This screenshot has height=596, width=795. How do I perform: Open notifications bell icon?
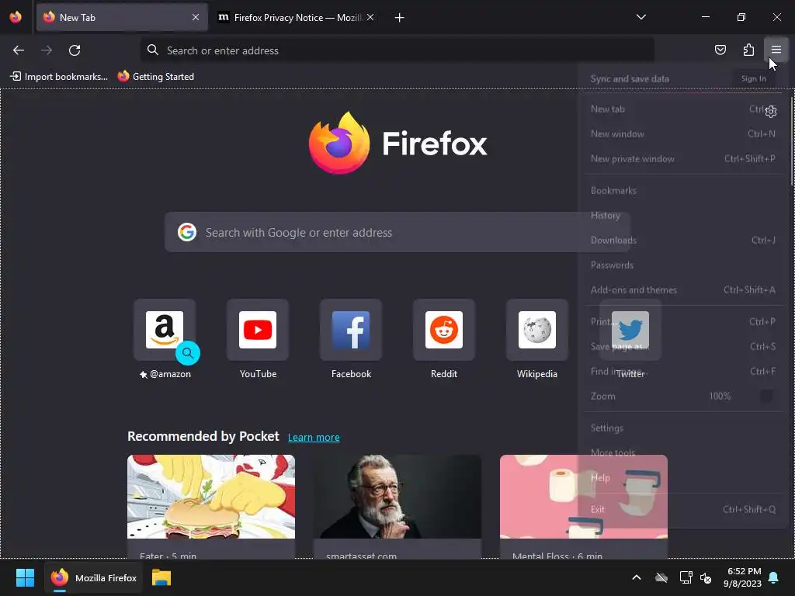(773, 577)
